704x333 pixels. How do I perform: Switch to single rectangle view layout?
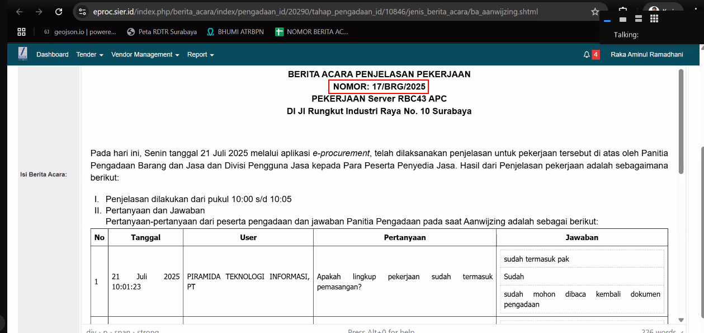tap(623, 20)
